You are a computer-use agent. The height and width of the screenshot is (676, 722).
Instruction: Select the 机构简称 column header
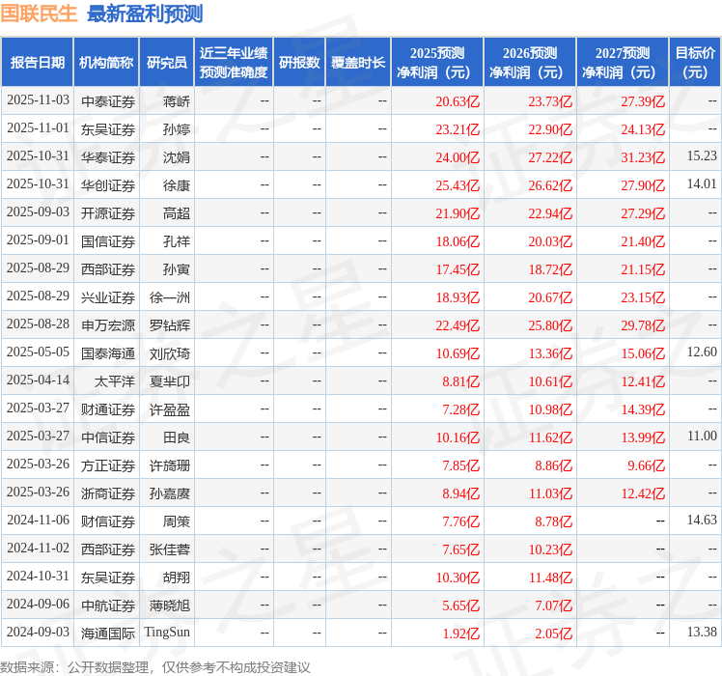click(x=106, y=63)
